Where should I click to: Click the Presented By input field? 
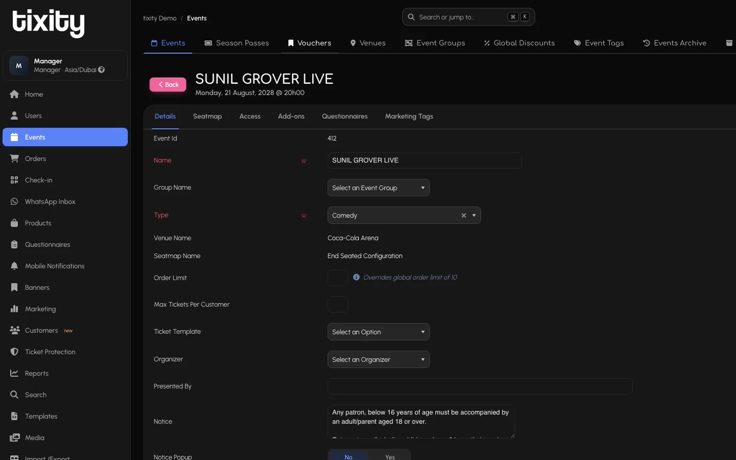coord(480,386)
